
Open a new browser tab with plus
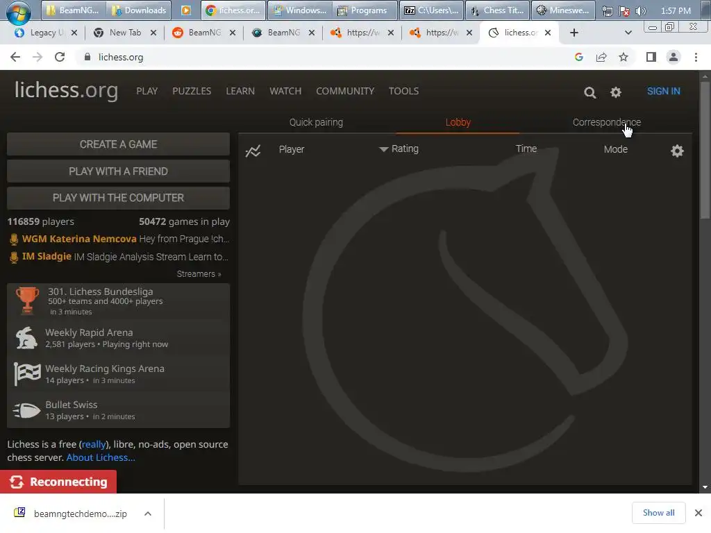(574, 33)
